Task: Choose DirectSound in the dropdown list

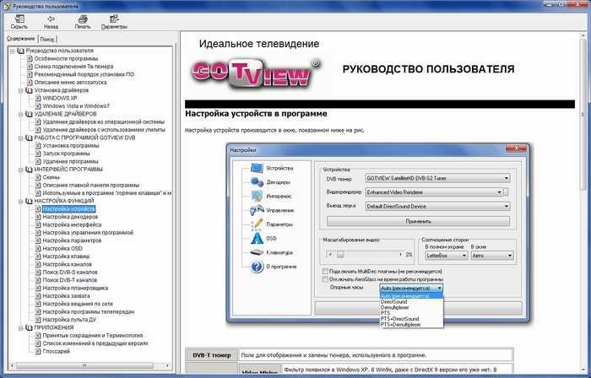Action: click(x=412, y=301)
